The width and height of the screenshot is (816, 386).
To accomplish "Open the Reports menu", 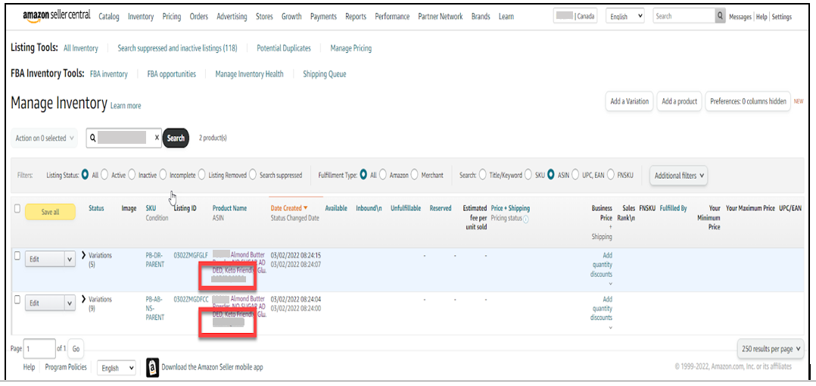I will [x=356, y=17].
